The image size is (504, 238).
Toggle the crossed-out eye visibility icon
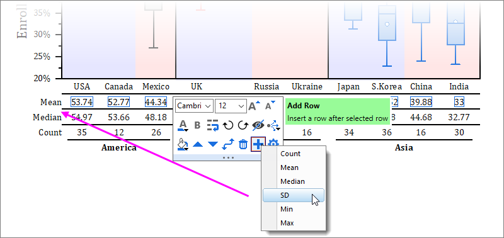[258, 125]
